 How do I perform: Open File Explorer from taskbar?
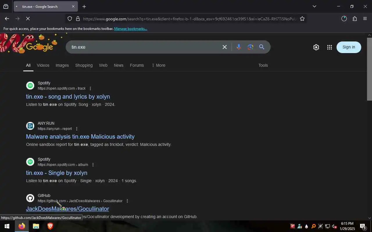click(36, 226)
